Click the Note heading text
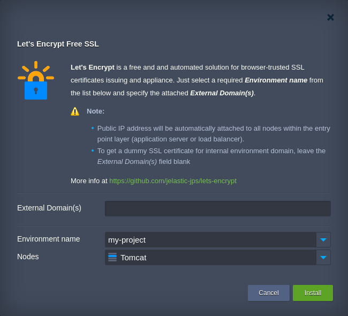Image resolution: width=348 pixels, height=316 pixels. coord(95,111)
